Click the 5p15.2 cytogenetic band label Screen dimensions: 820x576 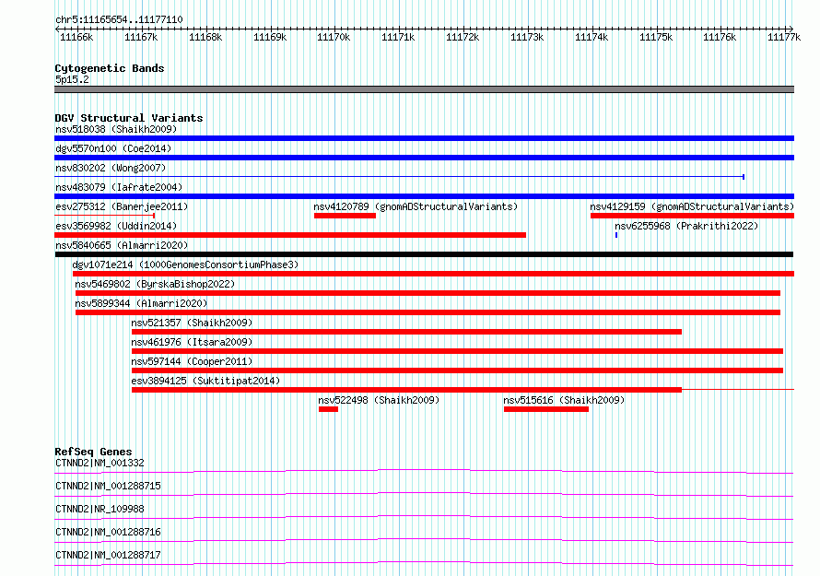tap(72, 80)
